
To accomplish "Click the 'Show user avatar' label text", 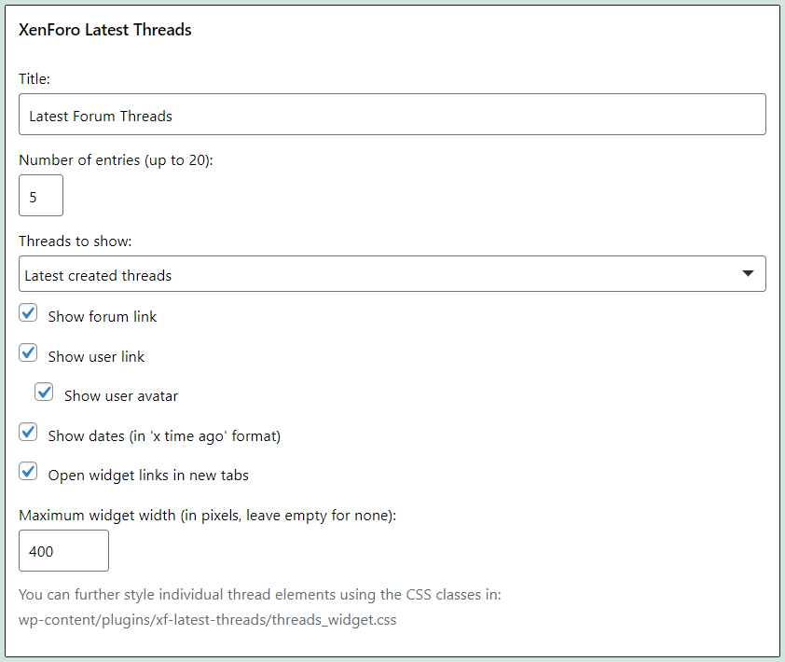I will pos(121,395).
